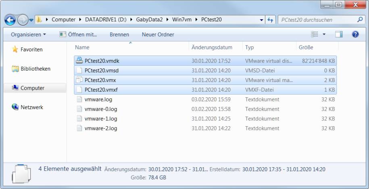Select file vmware-1.log
The height and width of the screenshot is (189, 369).
point(205,119)
